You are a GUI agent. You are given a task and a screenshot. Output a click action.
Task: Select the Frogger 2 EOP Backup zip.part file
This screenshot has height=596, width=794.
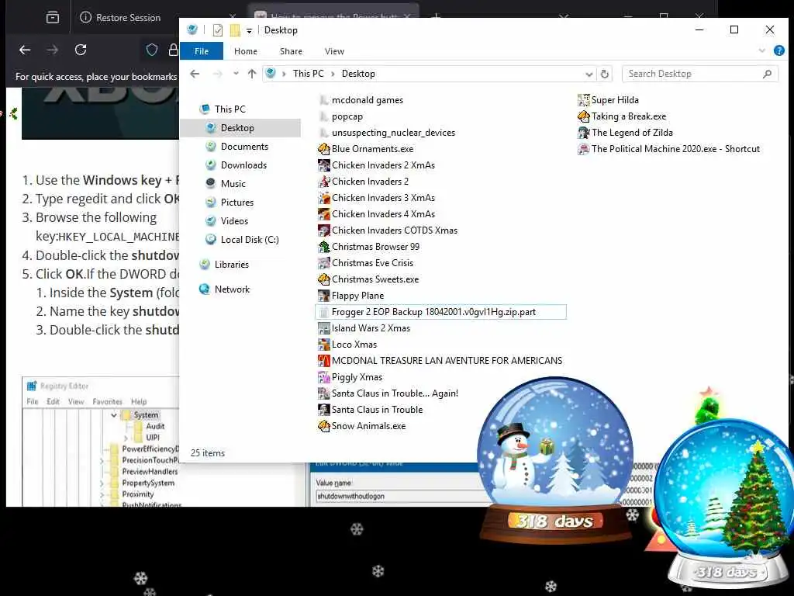pos(440,312)
